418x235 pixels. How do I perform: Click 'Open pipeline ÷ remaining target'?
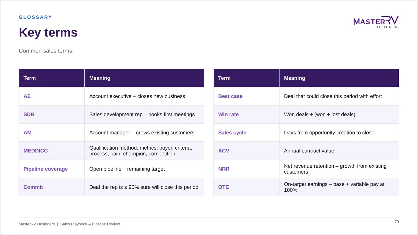tap(127, 169)
